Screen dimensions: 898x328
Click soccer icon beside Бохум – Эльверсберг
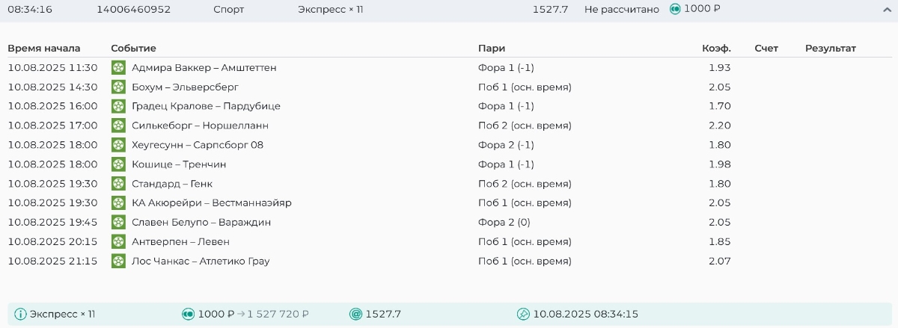[118, 87]
